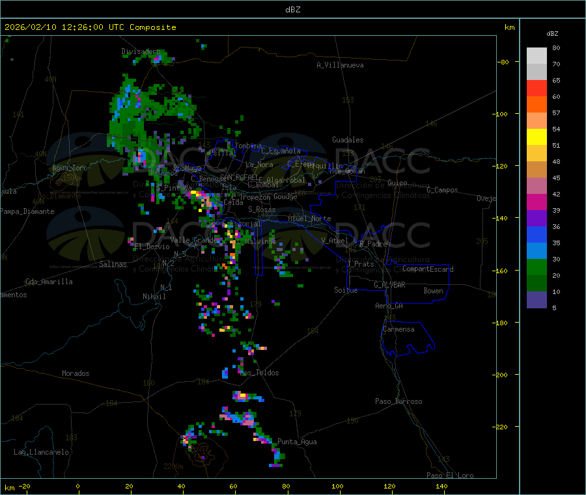Viewport: 586px width, 495px height.
Task: Click the 51 dBZ yellow swatch
Action: click(537, 137)
